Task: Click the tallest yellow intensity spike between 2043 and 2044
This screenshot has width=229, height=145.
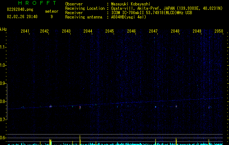Action: pos(80,140)
